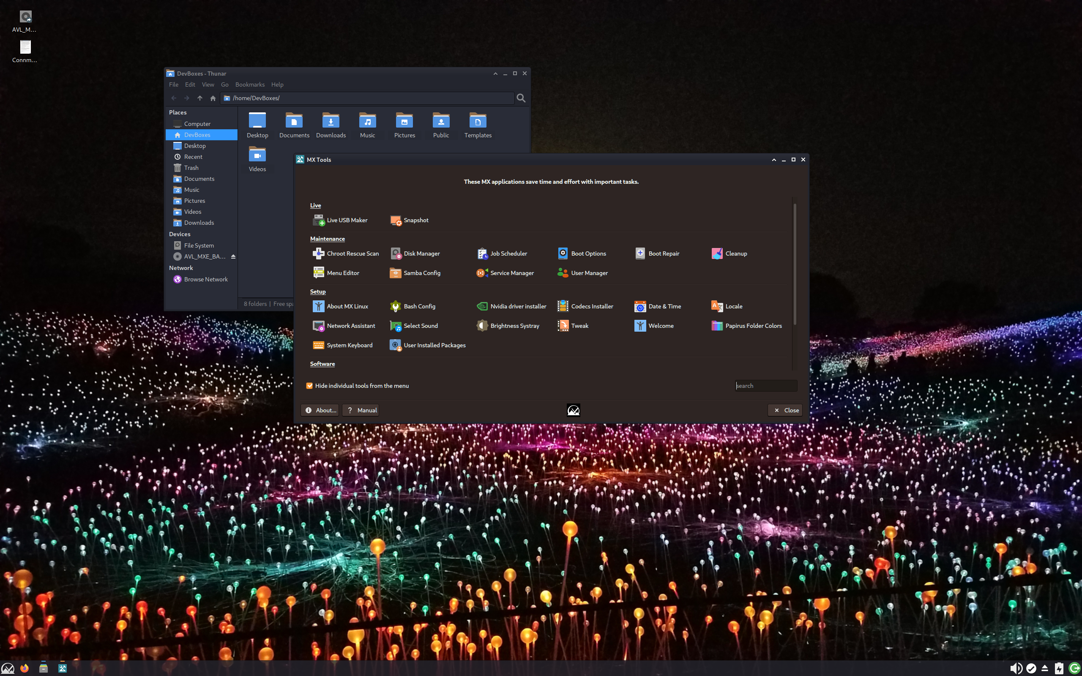This screenshot has height=676, width=1082.
Task: Click the MX Tools vertical scrollbar
Action: tap(795, 264)
